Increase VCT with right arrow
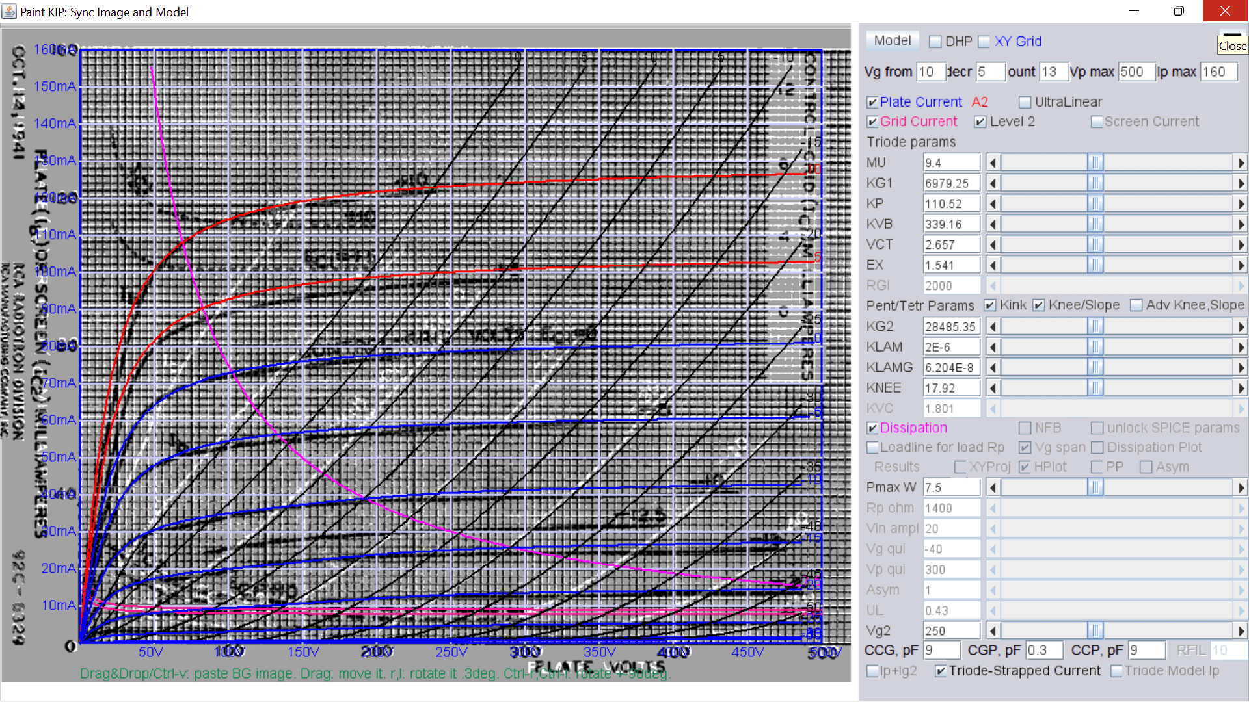Image resolution: width=1249 pixels, height=702 pixels. pyautogui.click(x=1241, y=245)
